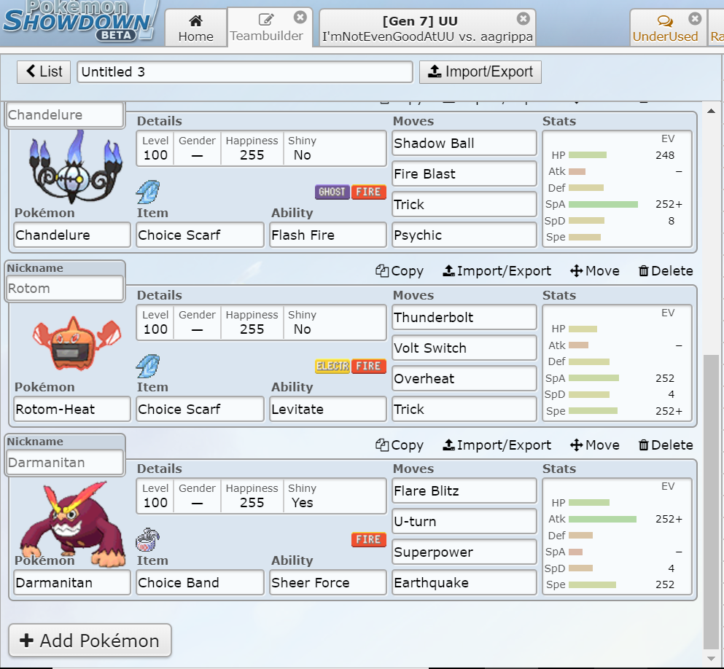
Task: Edit Darmanitan's Superpower move
Action: pyautogui.click(x=464, y=552)
